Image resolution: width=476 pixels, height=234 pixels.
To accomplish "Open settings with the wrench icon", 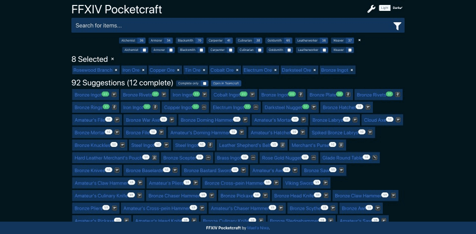I will tap(371, 9).
